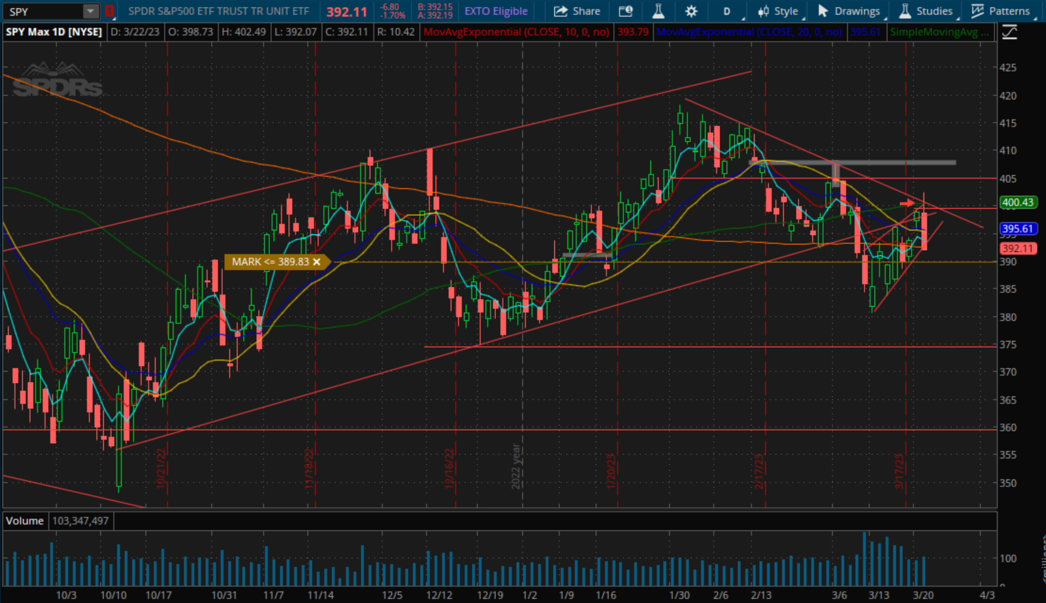Select the MARK <= 389.83 alert label
This screenshot has width=1046, height=603.
point(271,262)
